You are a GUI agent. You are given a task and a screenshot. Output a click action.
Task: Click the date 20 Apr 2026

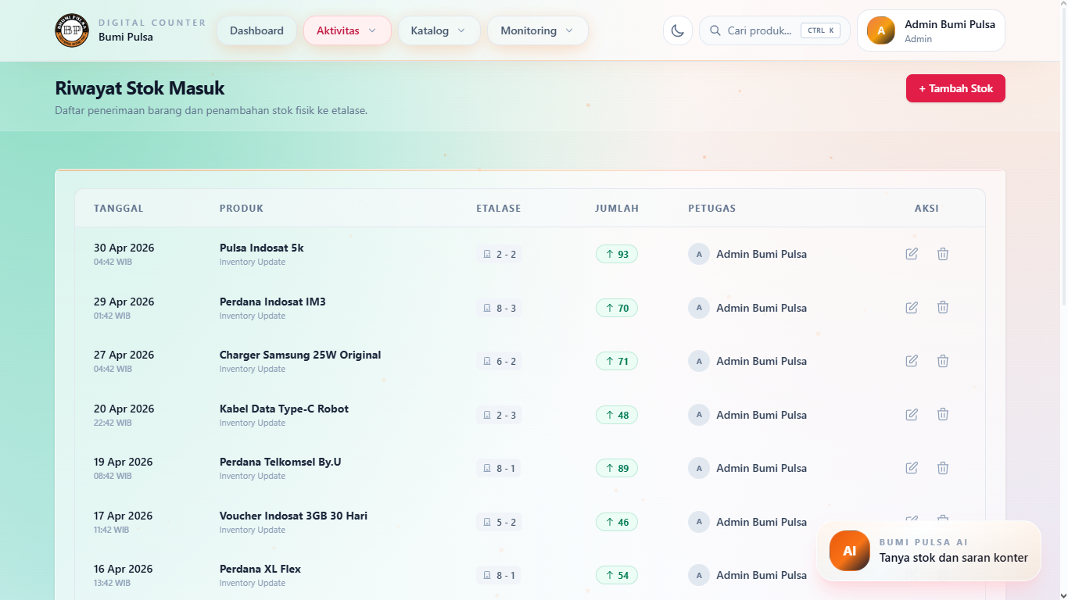124,409
